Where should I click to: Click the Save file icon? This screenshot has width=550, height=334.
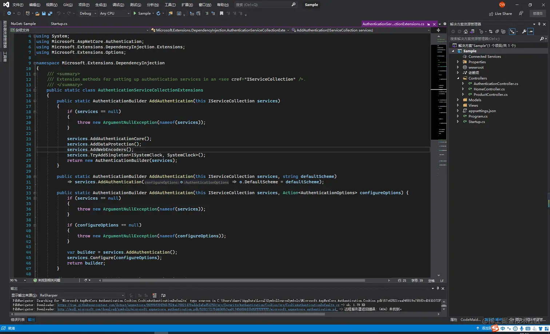click(44, 13)
